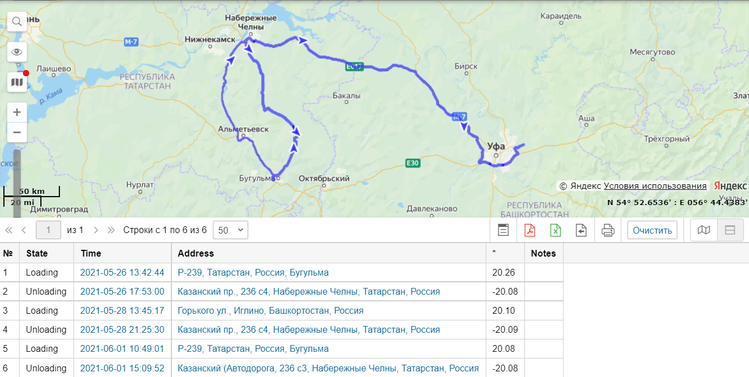The height and width of the screenshot is (377, 749).
Task: Open the map search tool
Action: tap(17, 22)
